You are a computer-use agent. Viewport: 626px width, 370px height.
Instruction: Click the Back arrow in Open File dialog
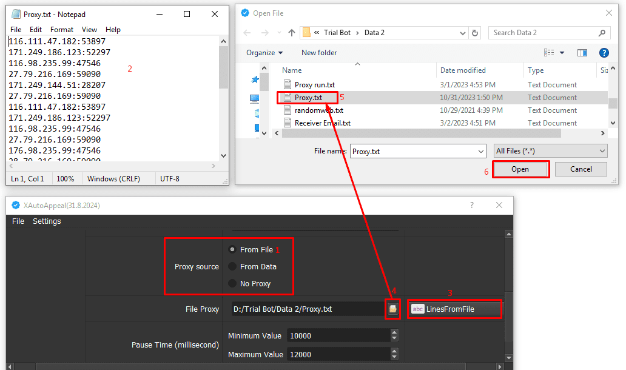click(247, 33)
